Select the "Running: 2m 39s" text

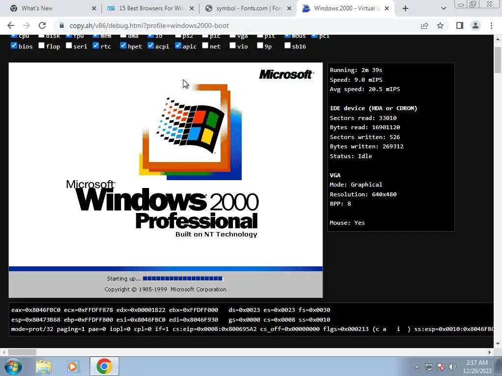point(356,70)
